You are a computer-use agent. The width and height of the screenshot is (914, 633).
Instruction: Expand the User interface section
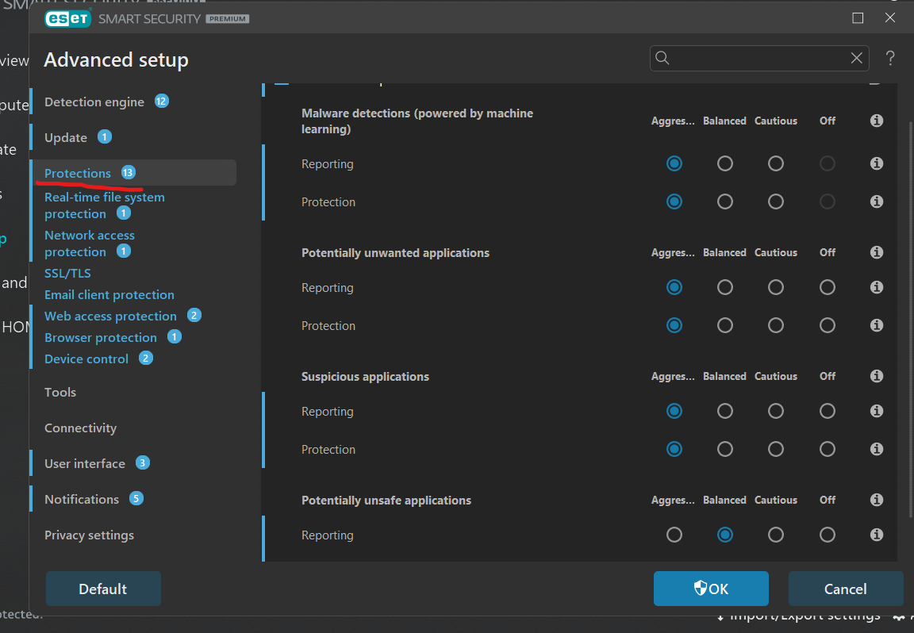[x=85, y=463]
